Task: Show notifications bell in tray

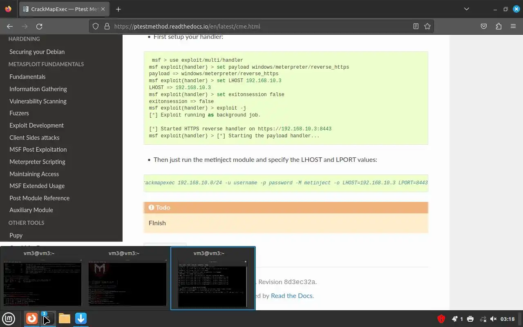Action: [455, 319]
